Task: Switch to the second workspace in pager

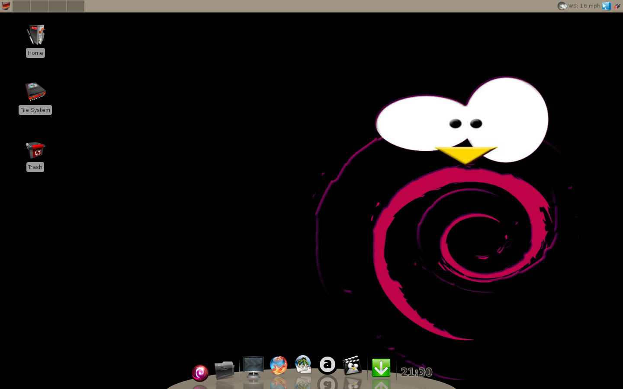Action: click(39, 6)
